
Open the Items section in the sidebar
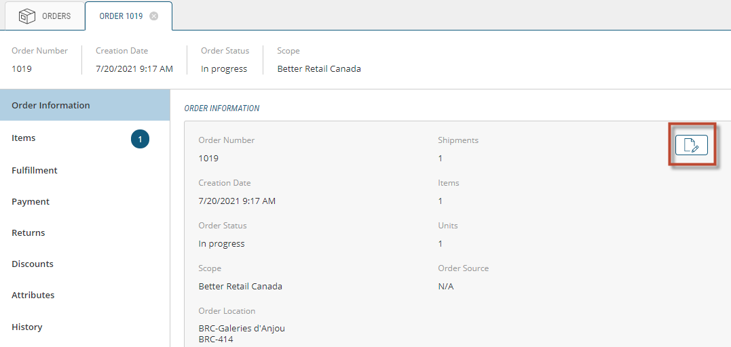(x=24, y=138)
